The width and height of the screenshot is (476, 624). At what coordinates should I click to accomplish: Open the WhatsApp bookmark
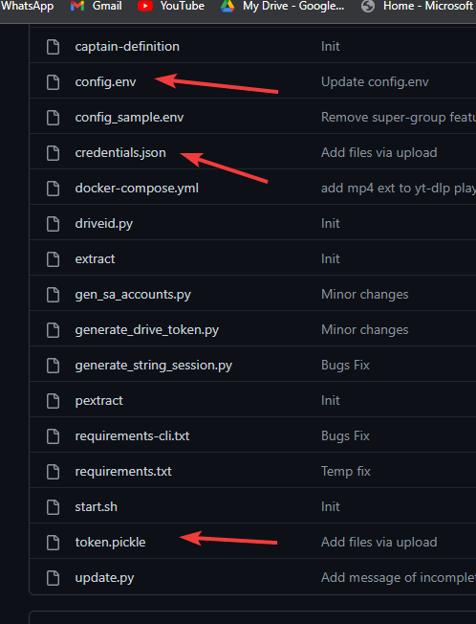coord(27,6)
